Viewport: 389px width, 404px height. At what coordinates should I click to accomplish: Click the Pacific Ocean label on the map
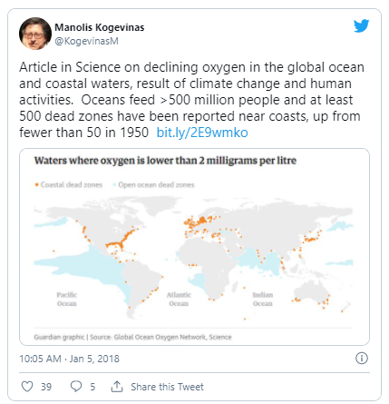click(67, 299)
